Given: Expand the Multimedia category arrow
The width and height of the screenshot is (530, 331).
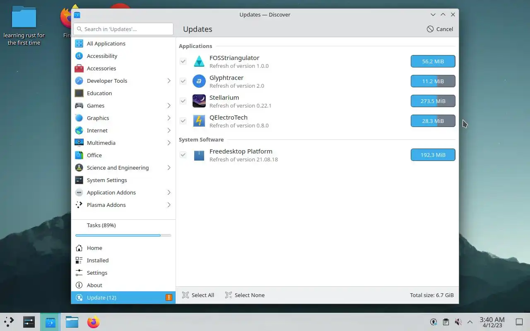Looking at the screenshot, I should pos(169,143).
